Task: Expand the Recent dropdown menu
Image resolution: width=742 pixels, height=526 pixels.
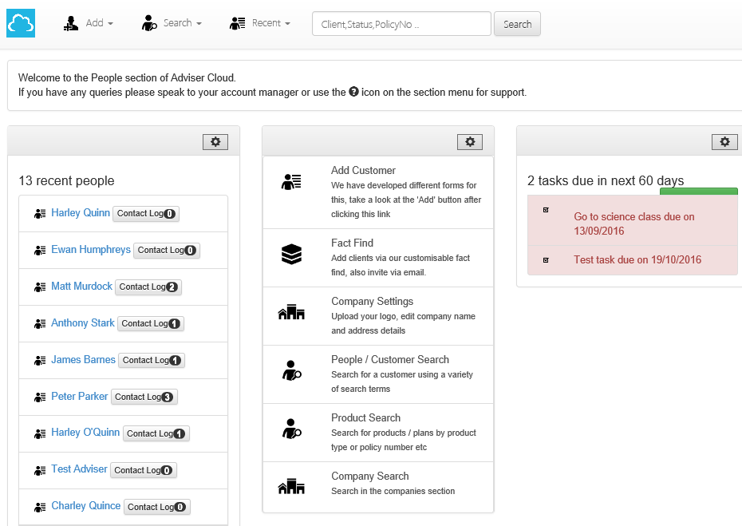Action: point(260,24)
